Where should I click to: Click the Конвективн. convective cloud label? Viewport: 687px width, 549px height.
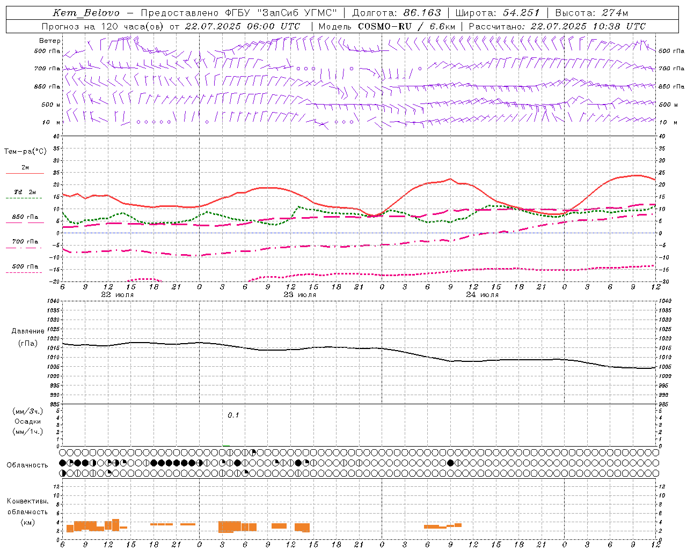tap(27, 501)
